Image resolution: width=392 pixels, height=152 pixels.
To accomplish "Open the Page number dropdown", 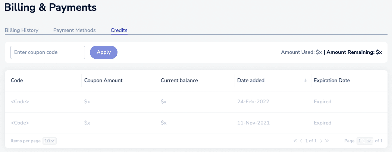I will coord(365,141).
